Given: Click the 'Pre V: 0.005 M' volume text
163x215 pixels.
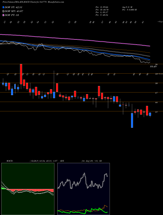Looking at the screenshot, I should (129, 9).
